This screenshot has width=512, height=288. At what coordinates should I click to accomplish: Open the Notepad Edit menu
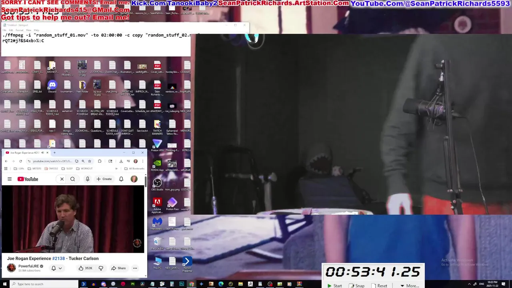pos(11,30)
